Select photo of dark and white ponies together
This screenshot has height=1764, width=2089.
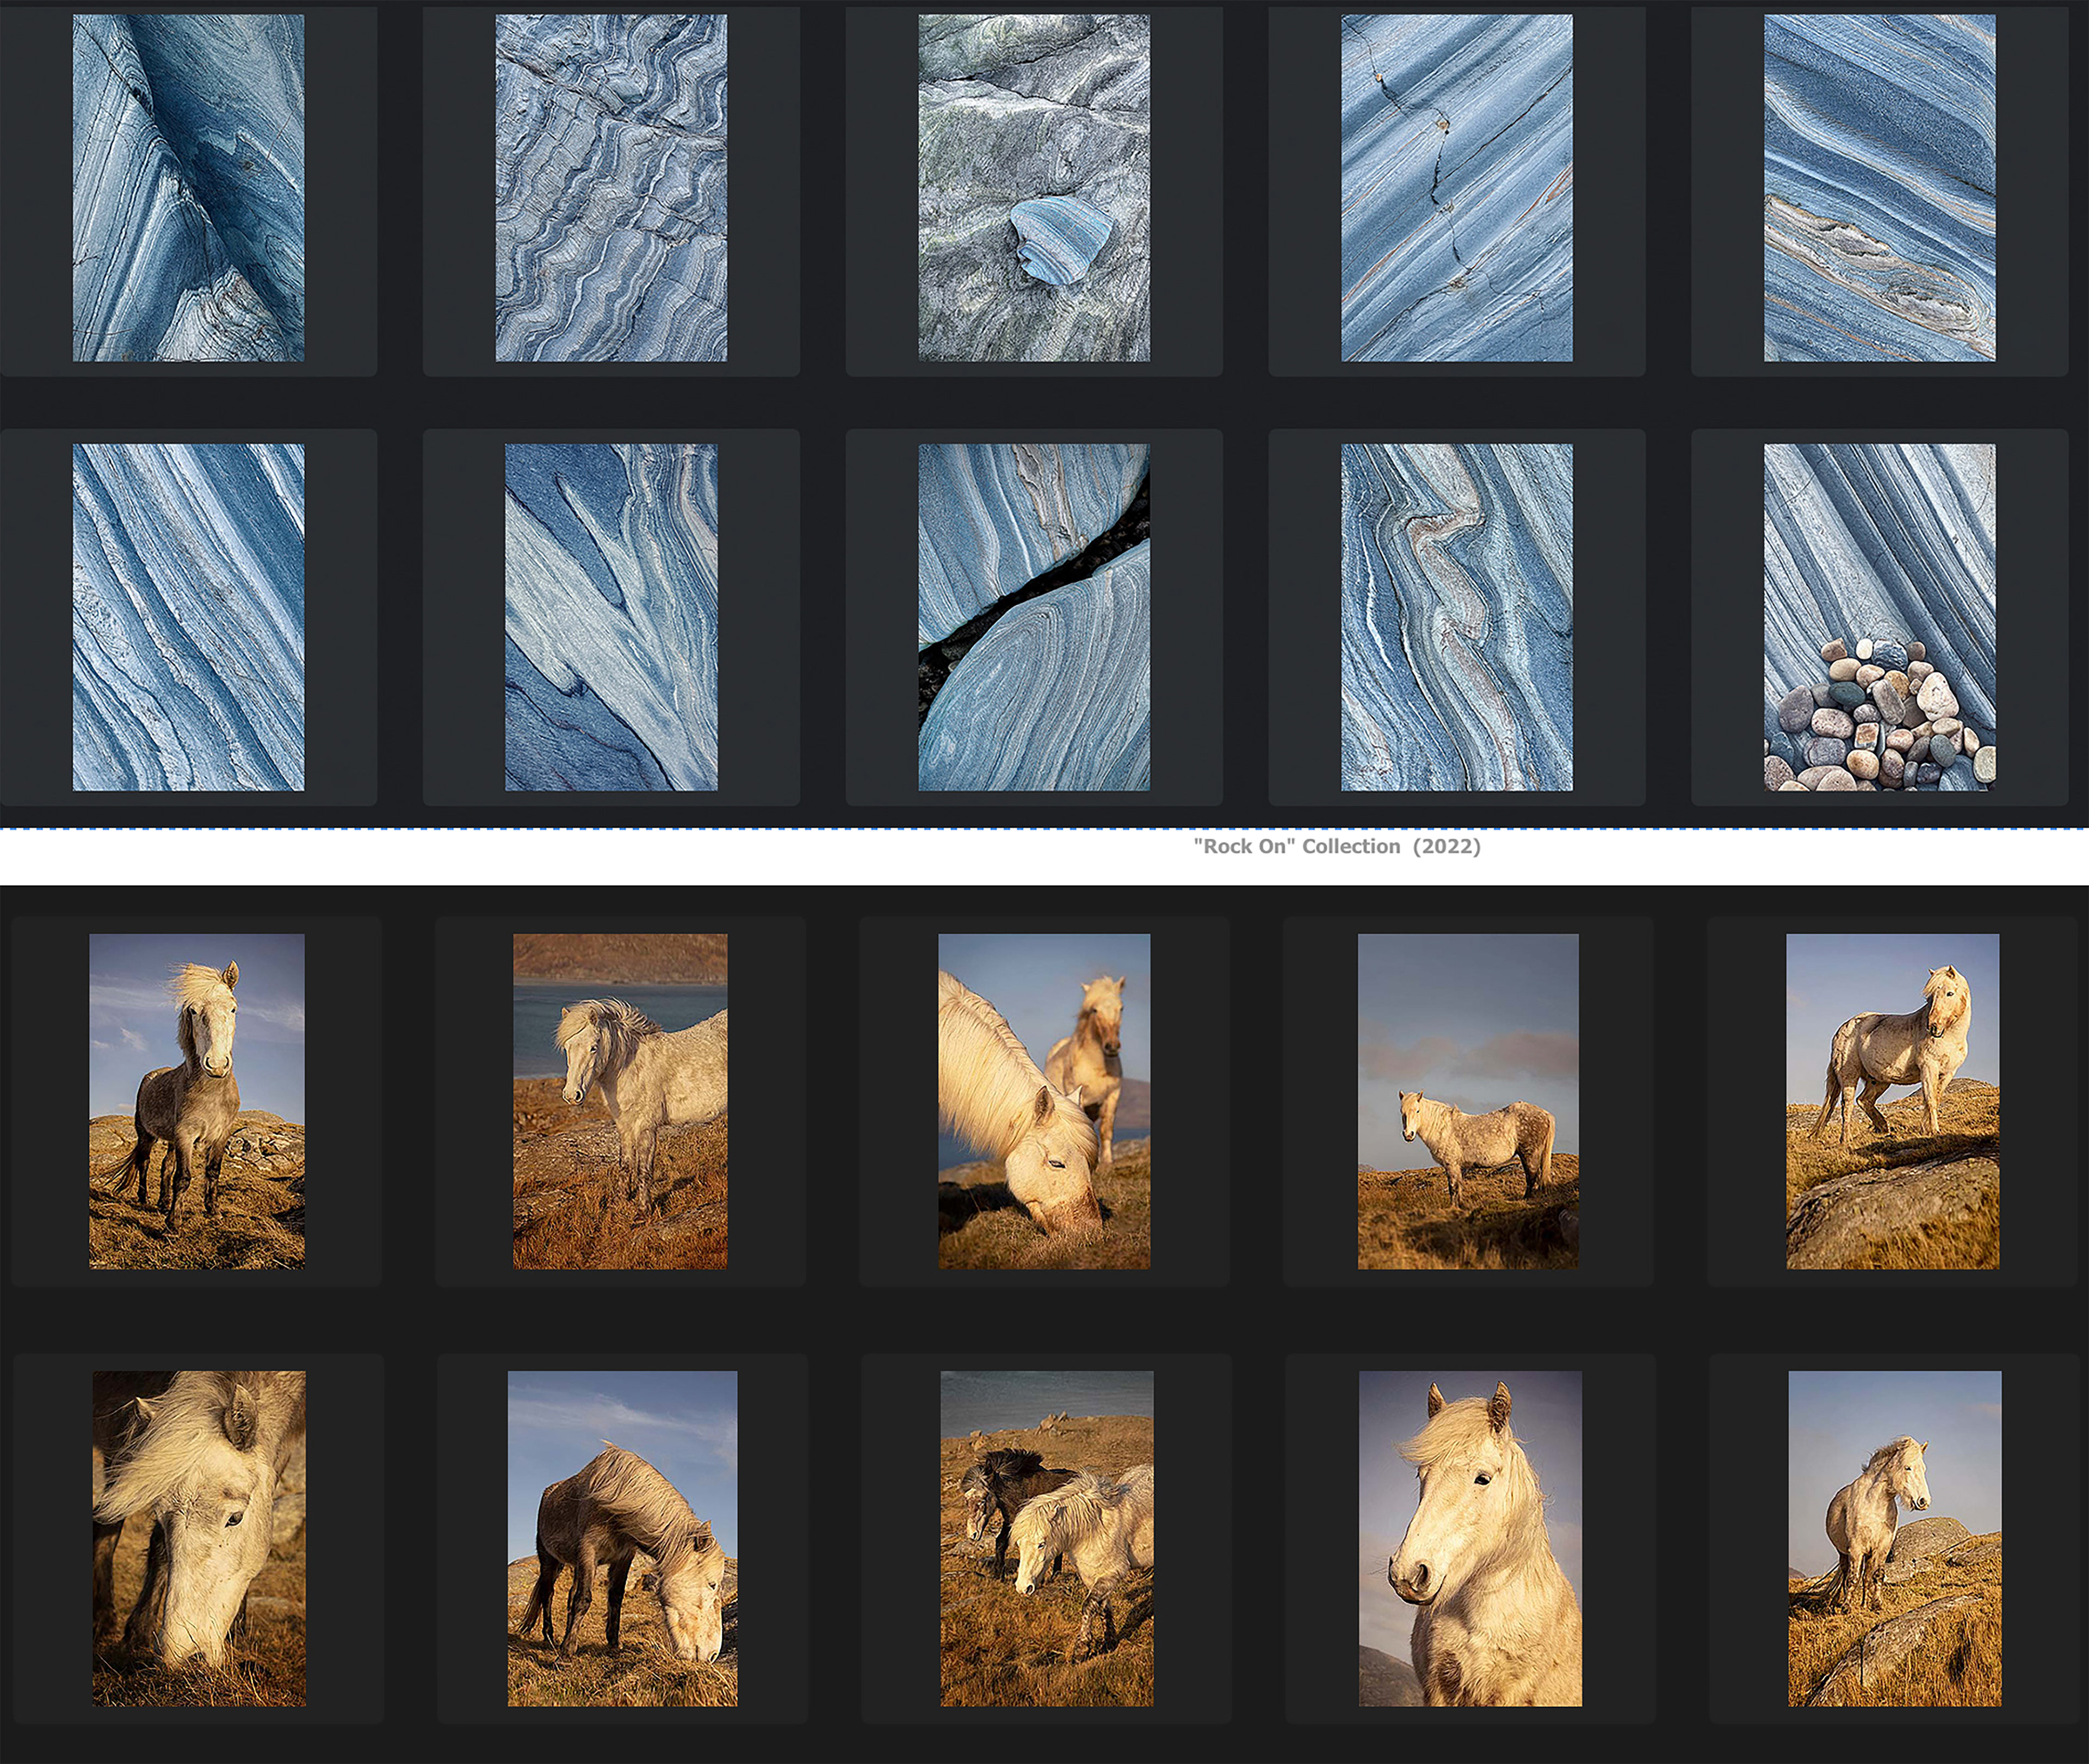[x=1046, y=1538]
